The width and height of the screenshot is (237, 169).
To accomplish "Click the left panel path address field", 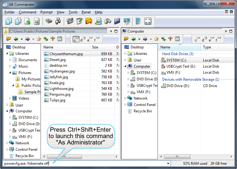I will 58,31.
